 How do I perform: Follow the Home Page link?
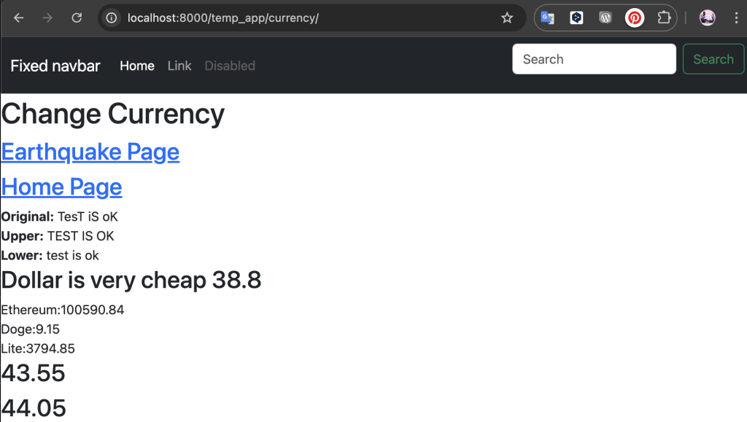[62, 187]
